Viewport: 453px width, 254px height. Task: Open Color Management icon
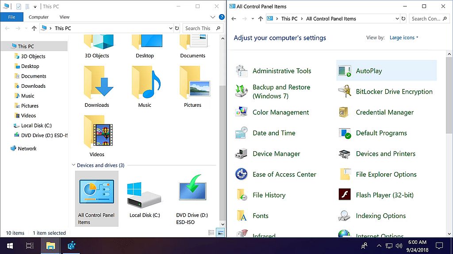241,112
